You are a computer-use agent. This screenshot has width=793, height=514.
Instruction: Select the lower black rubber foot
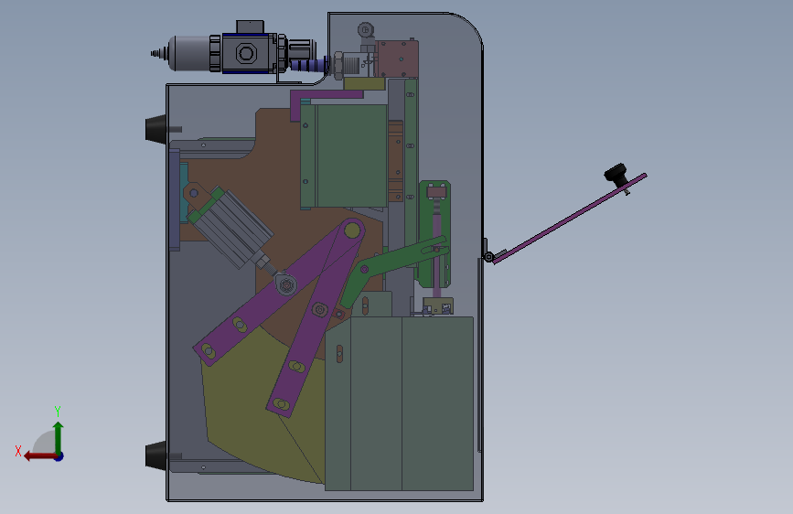pyautogui.click(x=155, y=455)
